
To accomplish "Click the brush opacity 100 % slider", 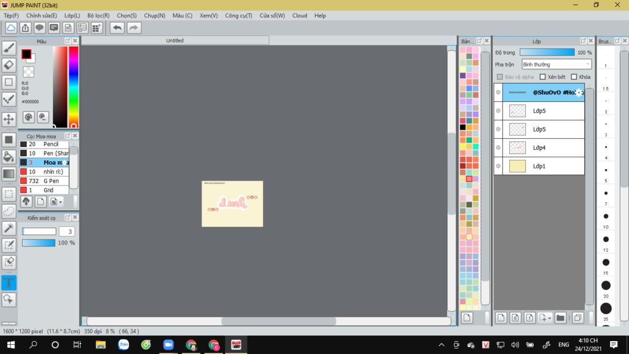I will [39, 243].
